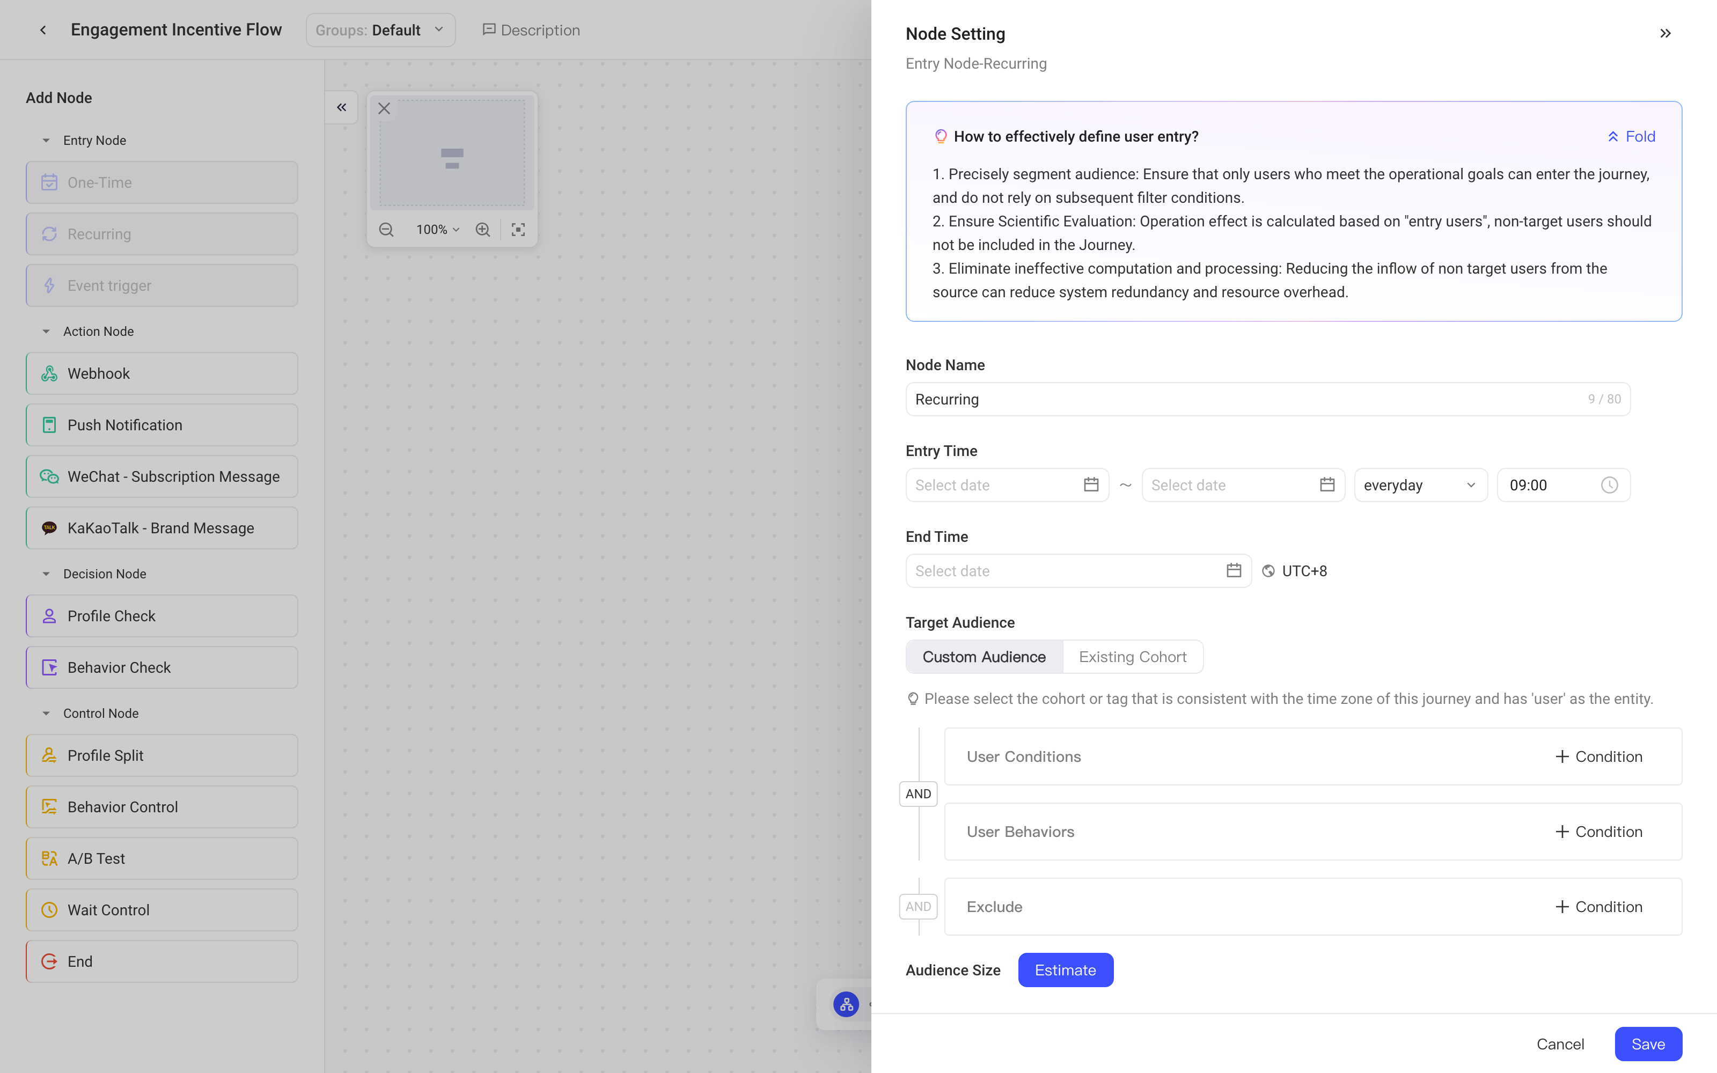The width and height of the screenshot is (1717, 1073).
Task: Add KaKaoTalk - Brand Message node
Action: pyautogui.click(x=162, y=528)
